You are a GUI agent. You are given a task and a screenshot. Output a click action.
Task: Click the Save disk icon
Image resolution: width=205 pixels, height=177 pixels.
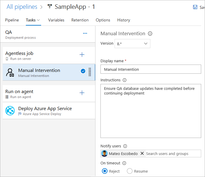click(x=195, y=7)
